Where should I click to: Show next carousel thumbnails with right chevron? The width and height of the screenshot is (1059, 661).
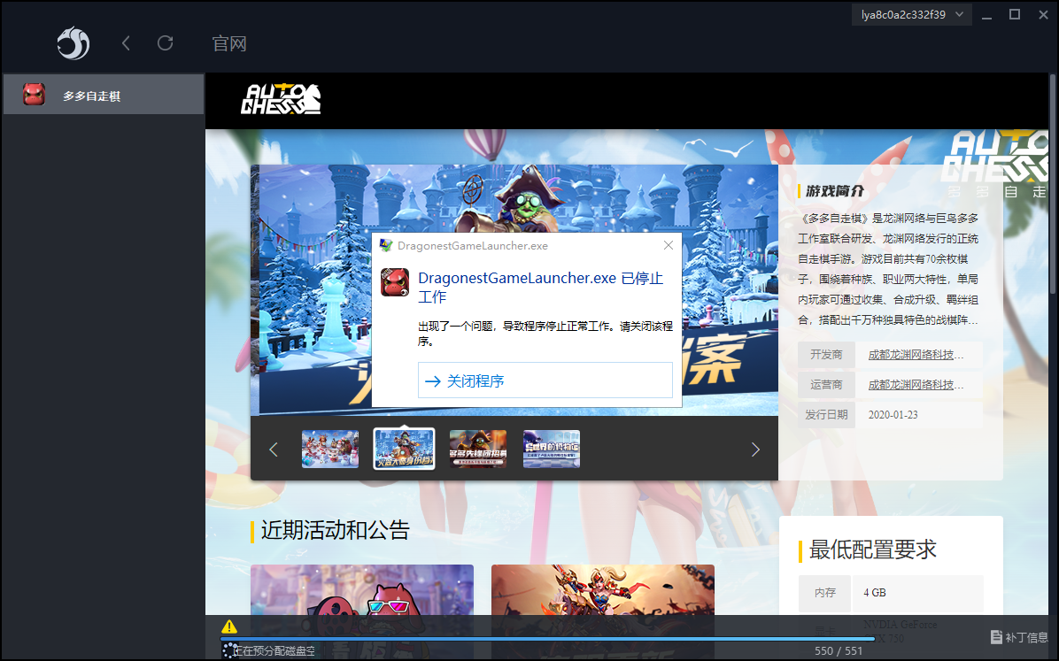[755, 450]
